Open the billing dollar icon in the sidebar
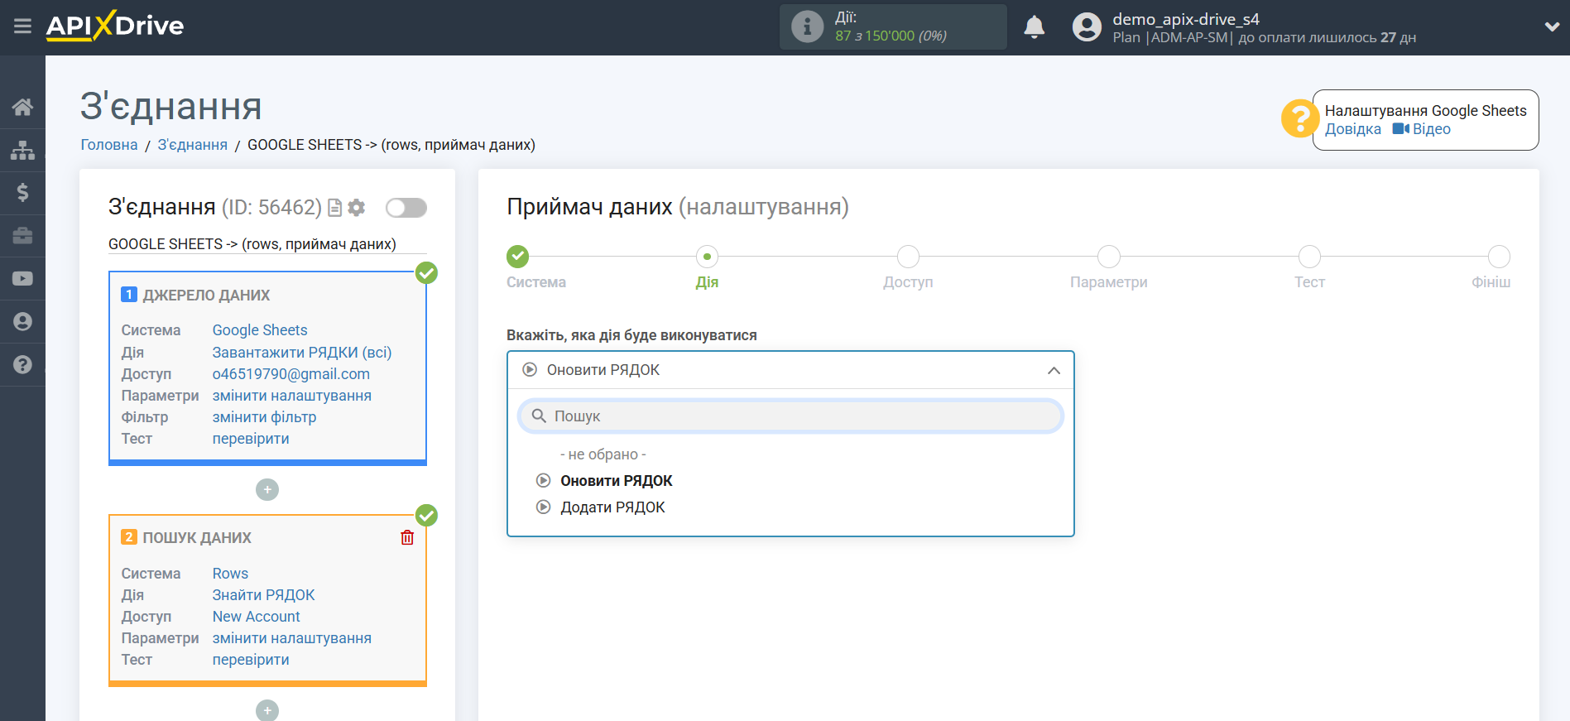 22,193
